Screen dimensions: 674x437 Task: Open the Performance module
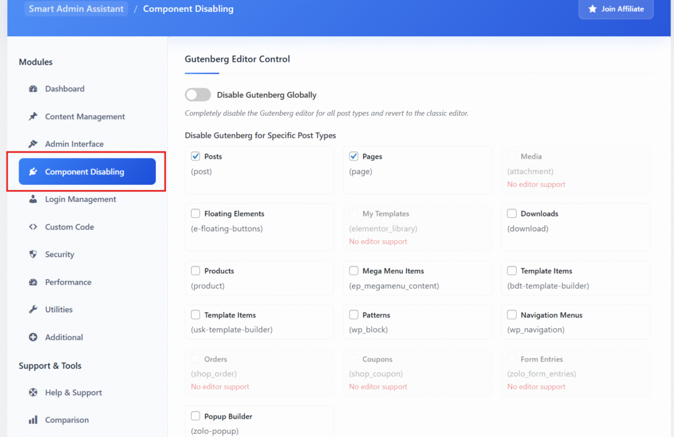pyautogui.click(x=88, y=282)
